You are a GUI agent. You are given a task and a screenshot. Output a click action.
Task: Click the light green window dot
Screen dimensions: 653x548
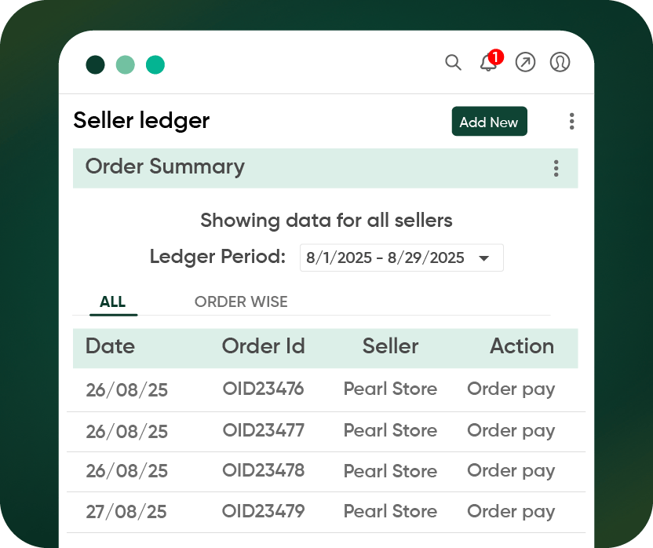[x=125, y=65]
